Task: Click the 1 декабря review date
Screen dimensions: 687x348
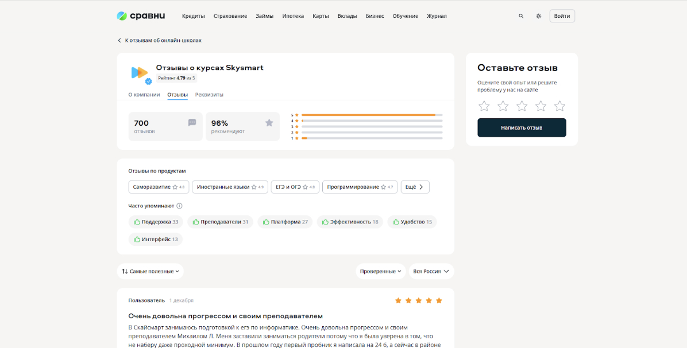Action: pyautogui.click(x=182, y=301)
